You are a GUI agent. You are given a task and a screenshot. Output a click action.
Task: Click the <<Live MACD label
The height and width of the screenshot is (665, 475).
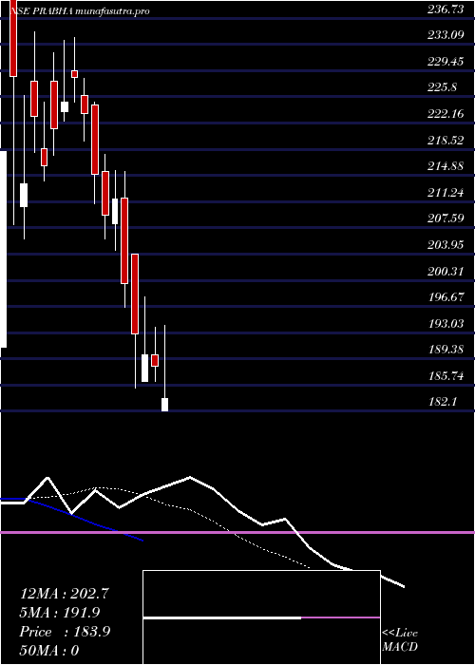400,640
